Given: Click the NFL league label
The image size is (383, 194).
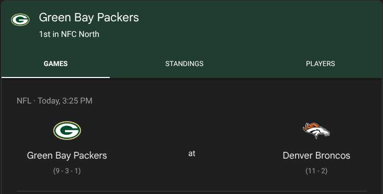Looking at the screenshot, I should (x=24, y=100).
